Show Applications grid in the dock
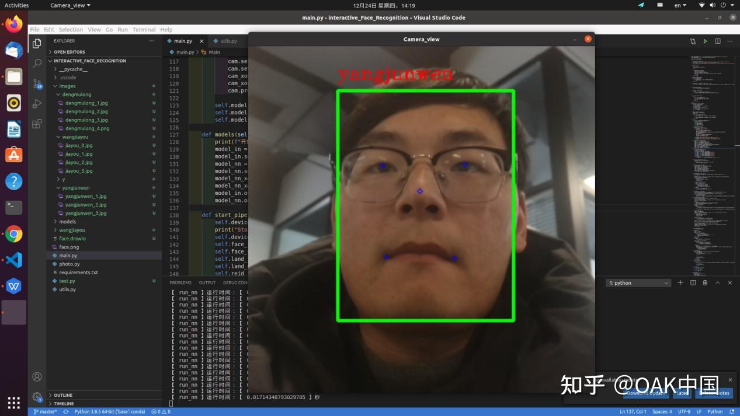The image size is (740, 416). pos(13,403)
